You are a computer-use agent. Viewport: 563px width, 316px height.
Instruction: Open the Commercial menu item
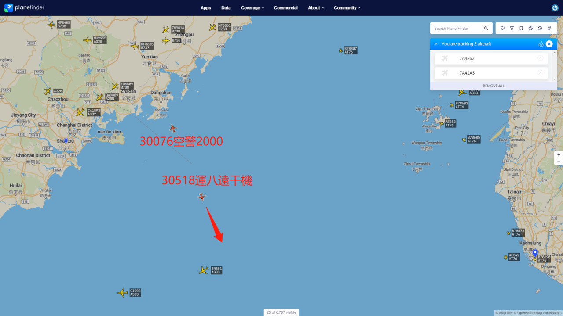click(x=286, y=8)
